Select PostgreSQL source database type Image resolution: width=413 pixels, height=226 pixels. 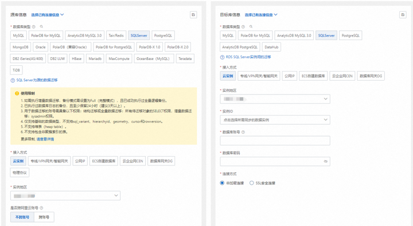163,35
